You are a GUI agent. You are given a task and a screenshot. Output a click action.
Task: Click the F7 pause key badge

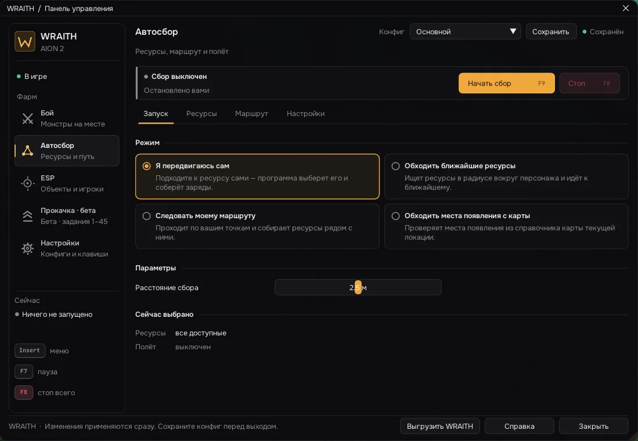coord(24,371)
